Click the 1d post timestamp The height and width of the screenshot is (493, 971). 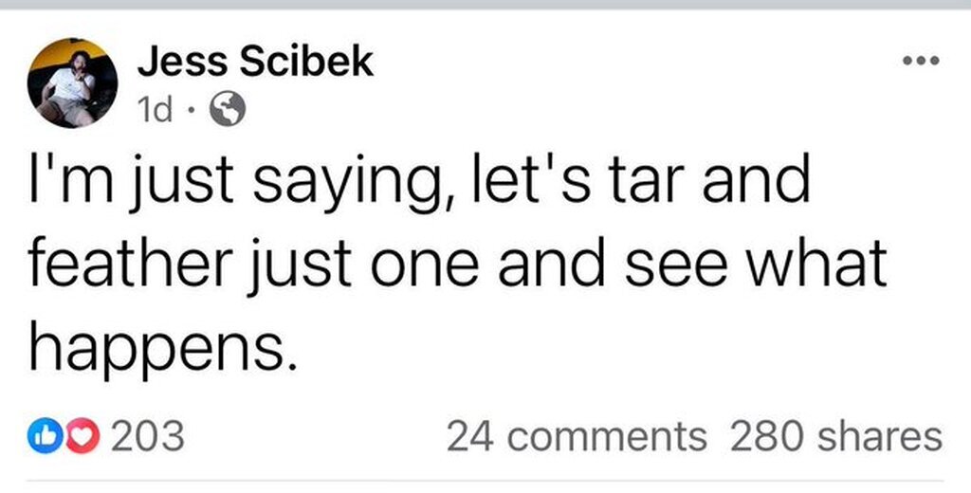point(155,112)
